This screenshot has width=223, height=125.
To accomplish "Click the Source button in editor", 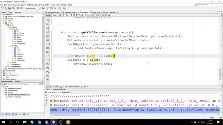I will [x=48, y=15].
